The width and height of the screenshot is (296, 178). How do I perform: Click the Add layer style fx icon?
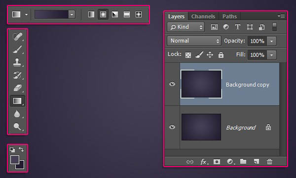204,162
